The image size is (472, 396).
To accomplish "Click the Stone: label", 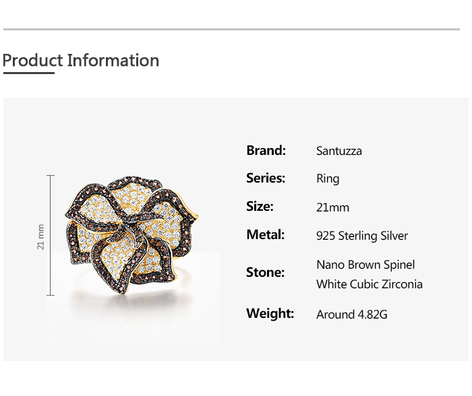I will coord(265,273).
